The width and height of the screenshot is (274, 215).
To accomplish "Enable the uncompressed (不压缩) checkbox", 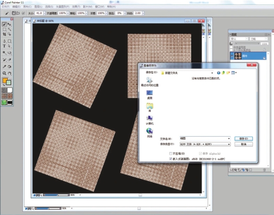I will coord(171,153).
